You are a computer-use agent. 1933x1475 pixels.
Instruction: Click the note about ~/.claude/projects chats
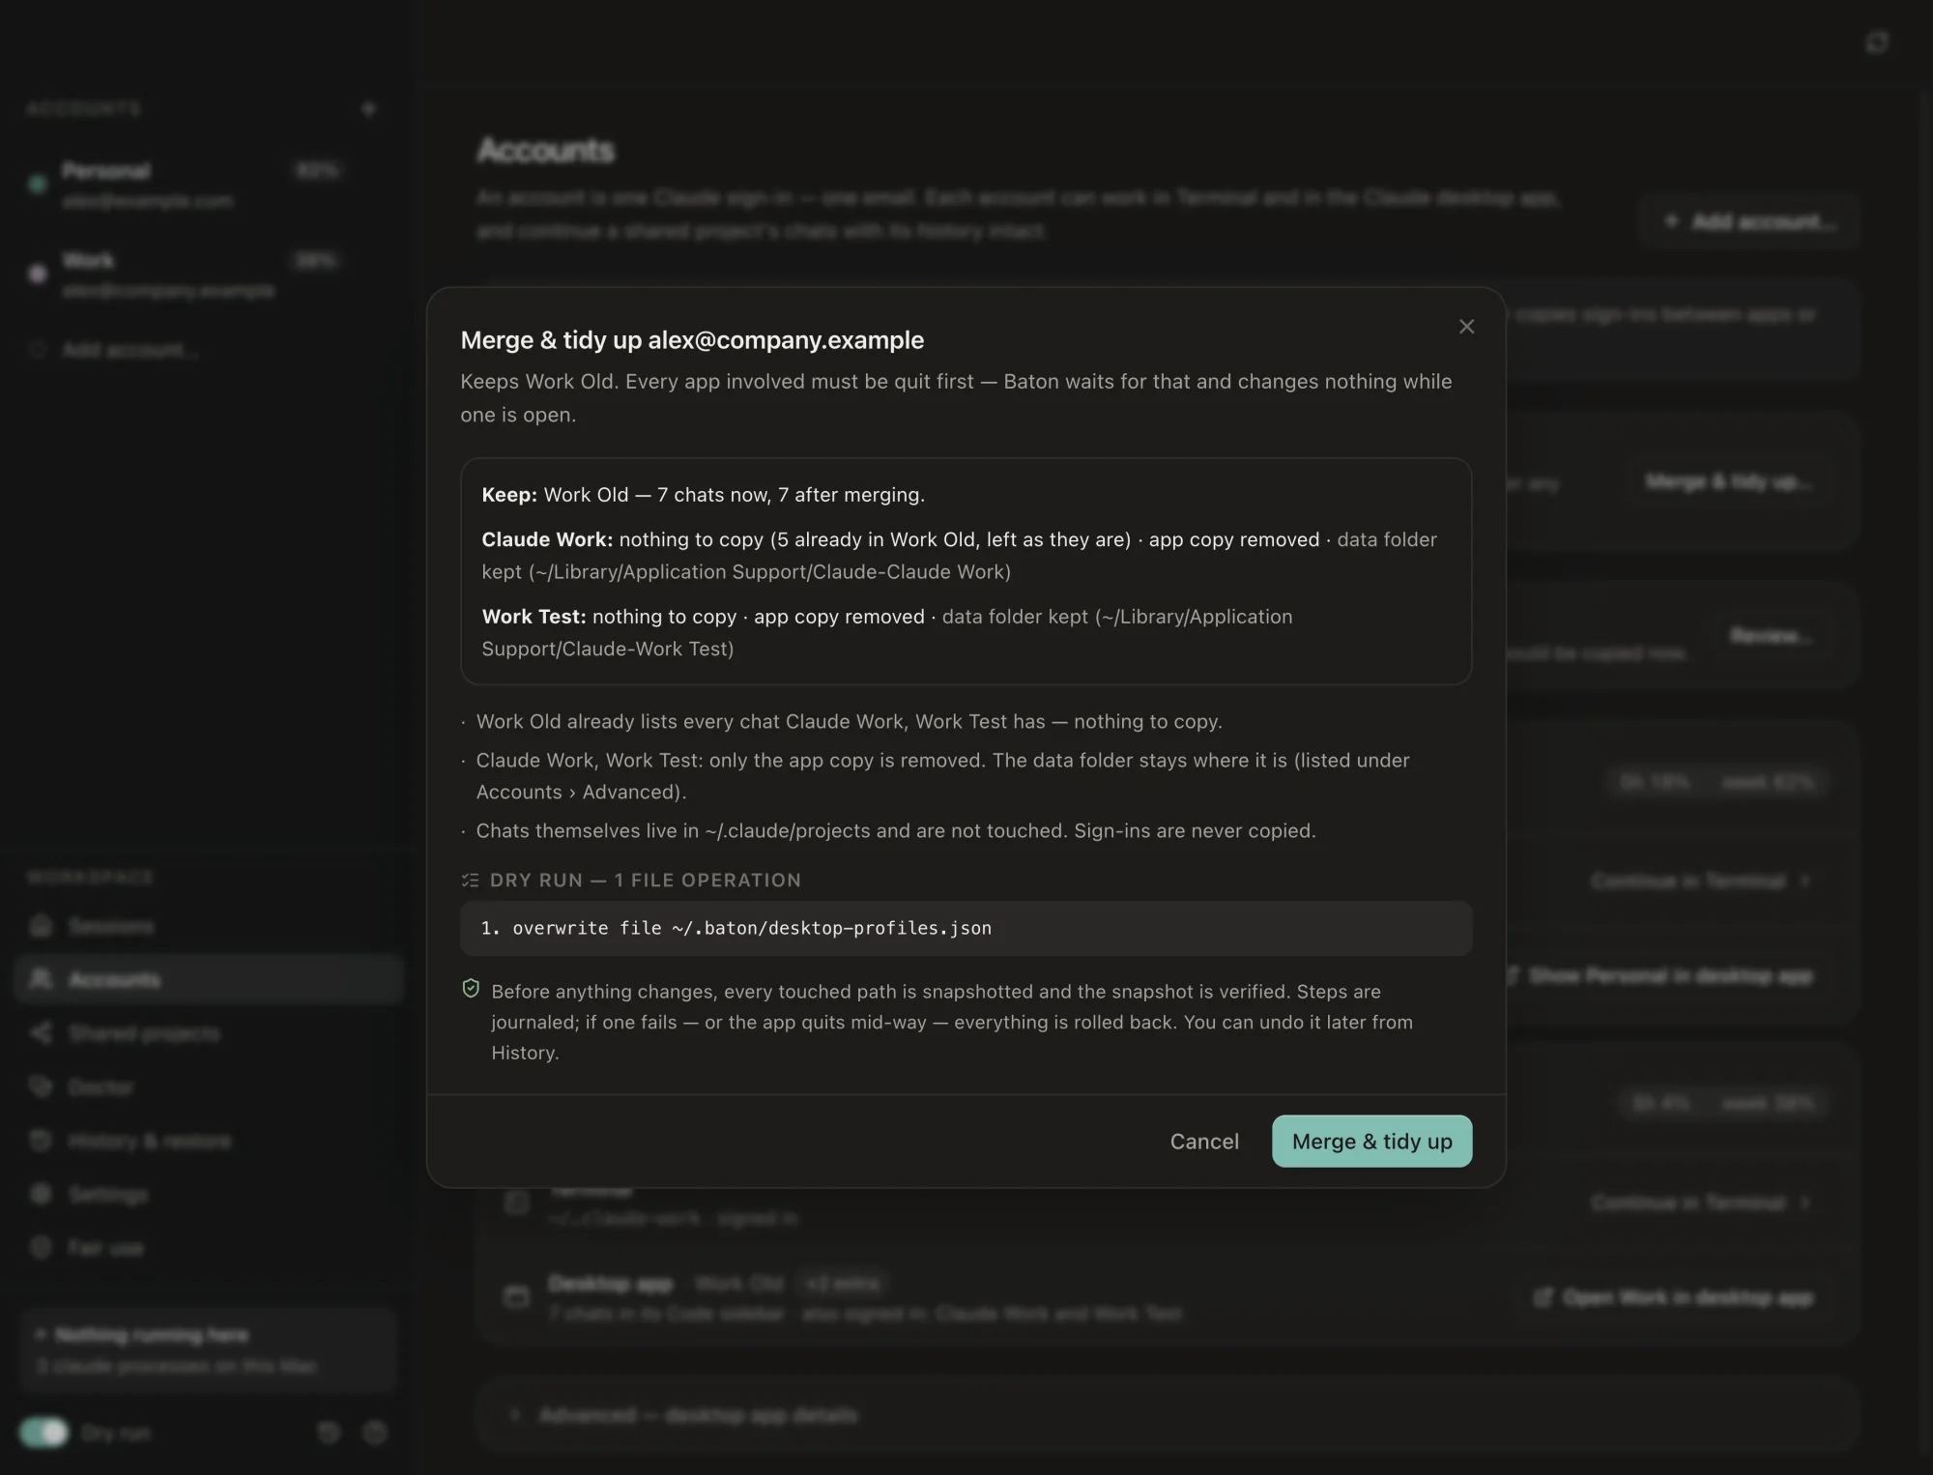pos(896,831)
